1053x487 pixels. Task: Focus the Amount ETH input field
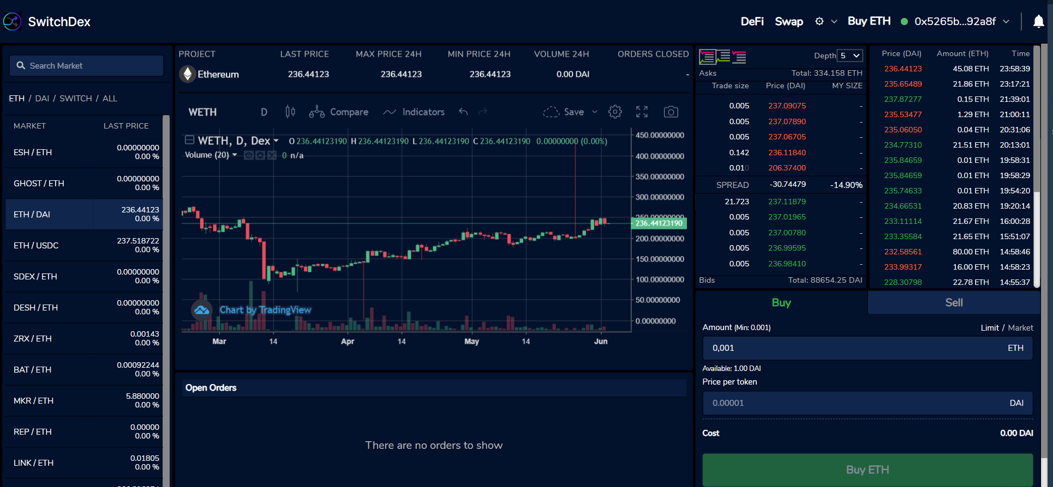(x=867, y=348)
